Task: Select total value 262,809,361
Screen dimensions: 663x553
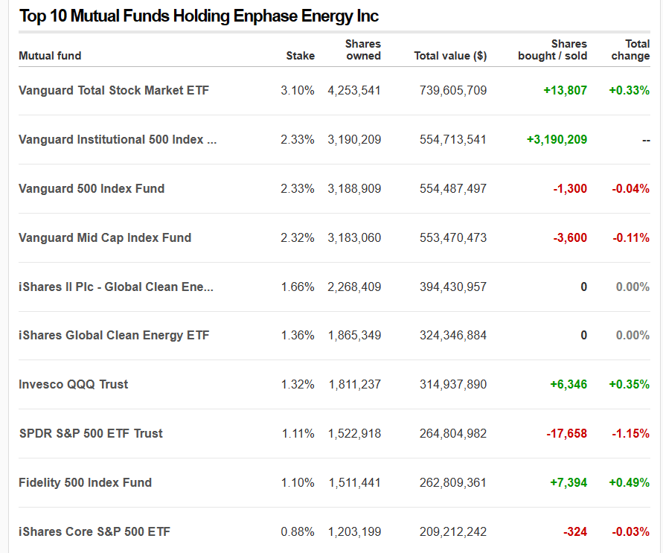Action: point(453,482)
